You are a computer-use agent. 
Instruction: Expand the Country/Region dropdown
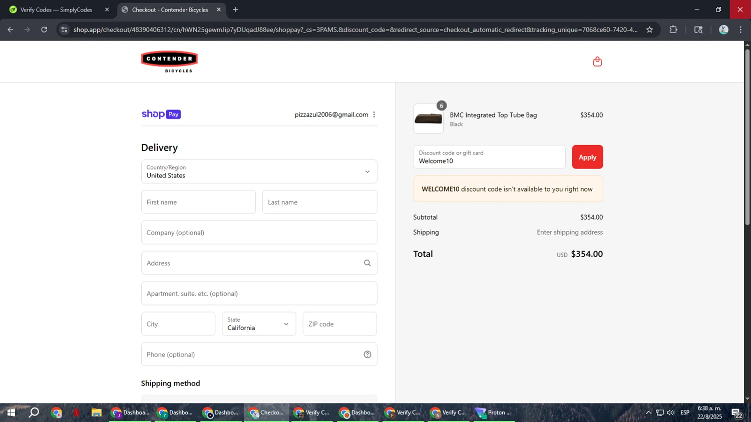click(259, 171)
